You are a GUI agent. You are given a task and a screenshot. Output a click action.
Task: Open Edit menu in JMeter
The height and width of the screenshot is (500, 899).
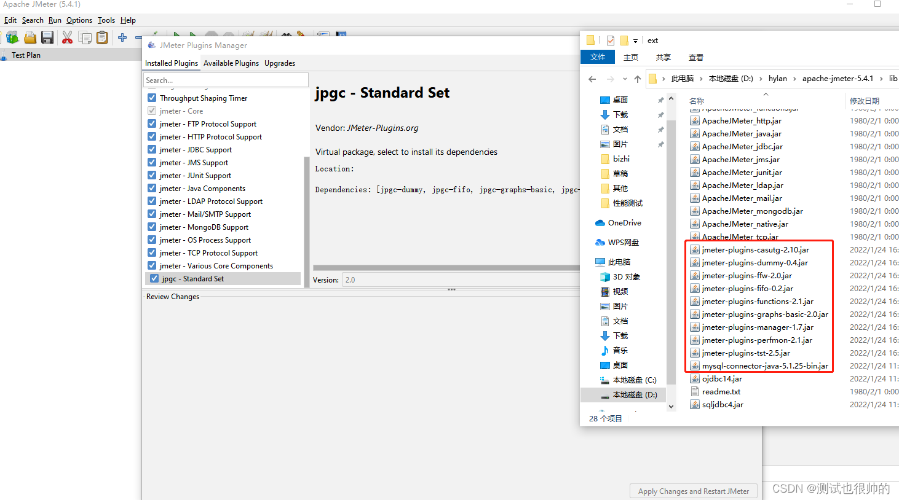(10, 20)
